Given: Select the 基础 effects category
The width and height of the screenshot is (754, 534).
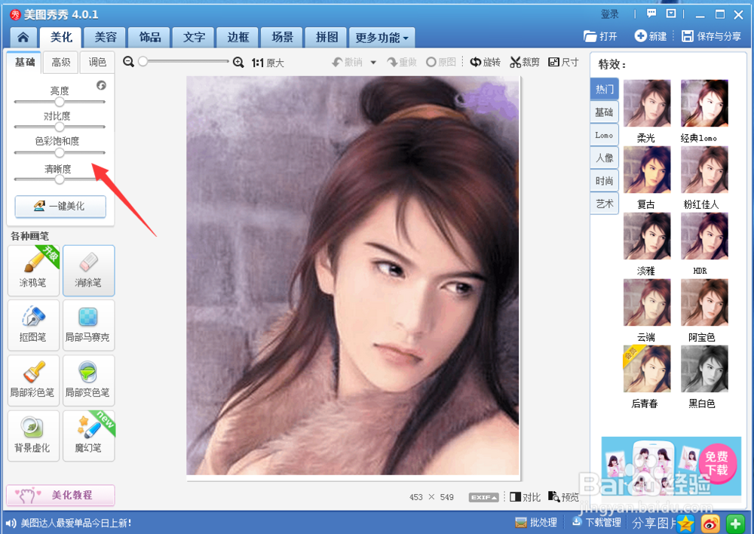Looking at the screenshot, I should tap(605, 112).
